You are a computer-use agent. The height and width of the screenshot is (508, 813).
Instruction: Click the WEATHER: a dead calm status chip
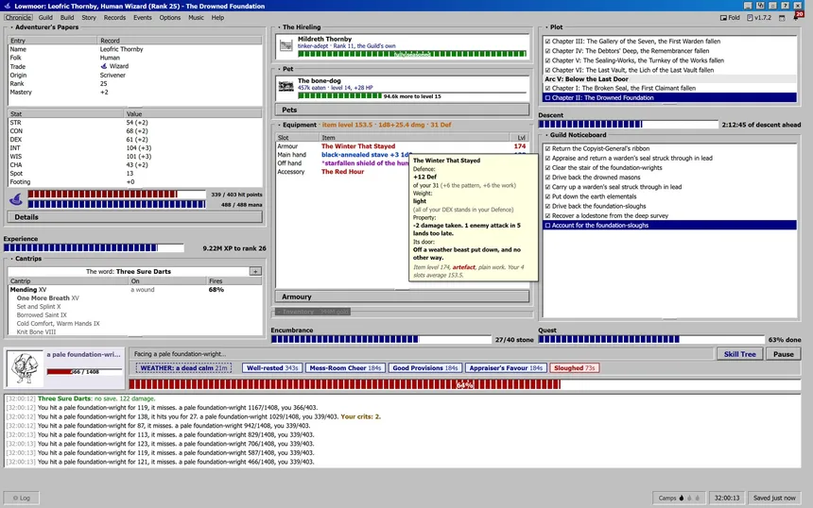(183, 368)
